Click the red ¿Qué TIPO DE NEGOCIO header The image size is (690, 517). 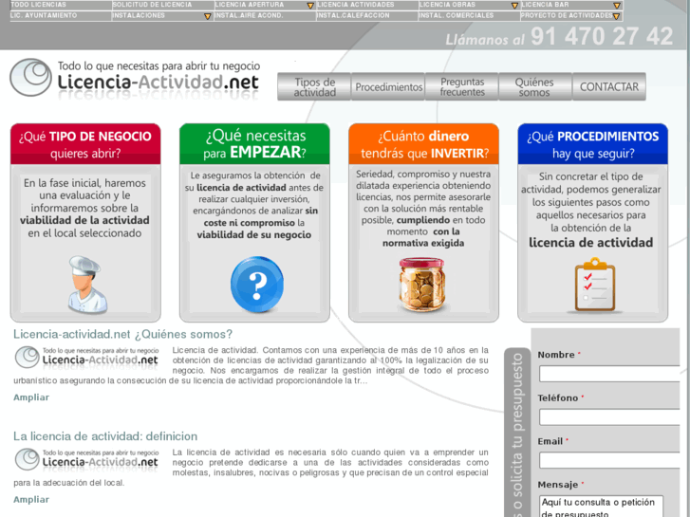(x=85, y=144)
